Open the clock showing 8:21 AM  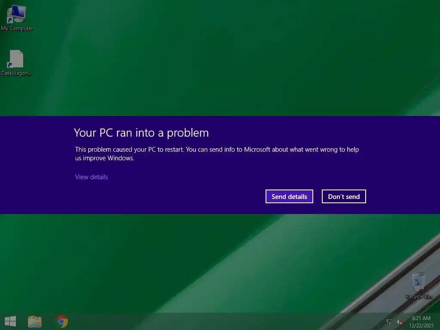click(421, 321)
